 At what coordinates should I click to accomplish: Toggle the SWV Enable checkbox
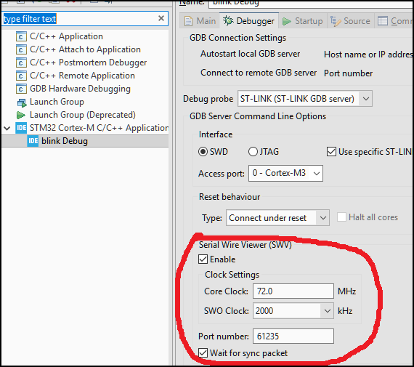(x=203, y=259)
